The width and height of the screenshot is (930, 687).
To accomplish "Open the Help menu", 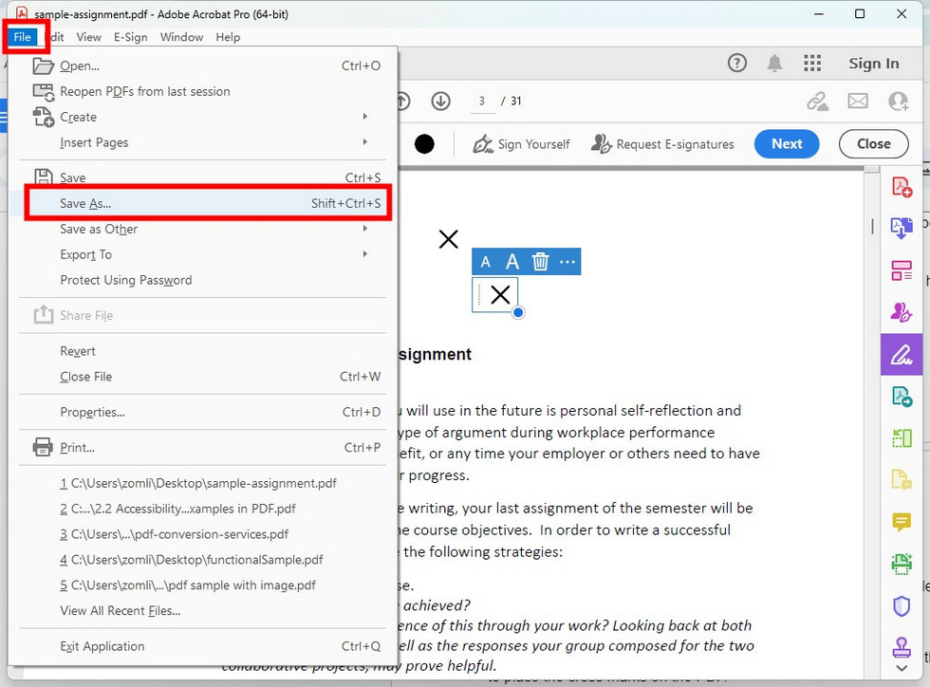I will (228, 37).
